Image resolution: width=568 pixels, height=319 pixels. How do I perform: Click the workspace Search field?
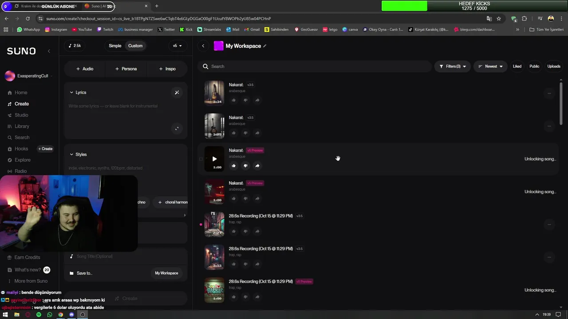coord(315,66)
